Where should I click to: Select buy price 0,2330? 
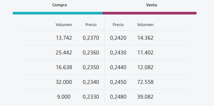tap(91, 97)
